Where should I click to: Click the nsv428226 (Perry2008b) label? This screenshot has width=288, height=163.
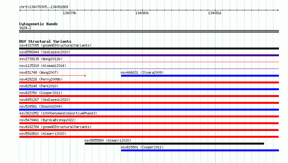tap(41, 79)
